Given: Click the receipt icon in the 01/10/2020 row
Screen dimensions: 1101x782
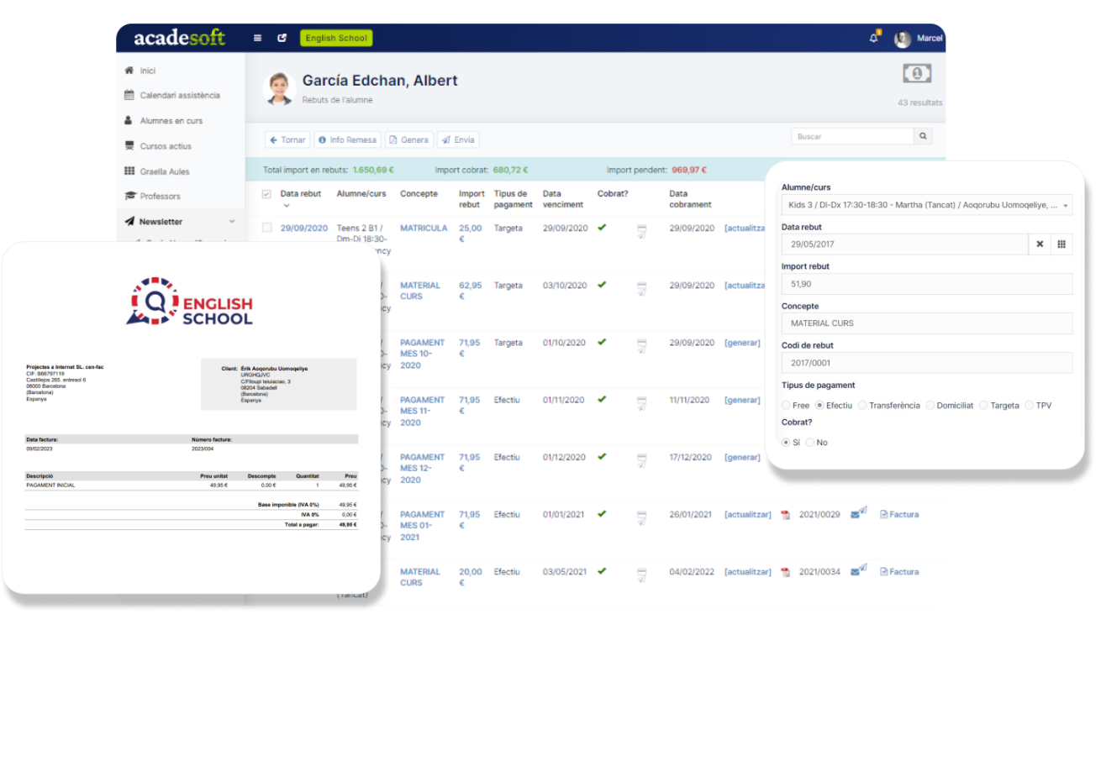Looking at the screenshot, I should click(641, 345).
